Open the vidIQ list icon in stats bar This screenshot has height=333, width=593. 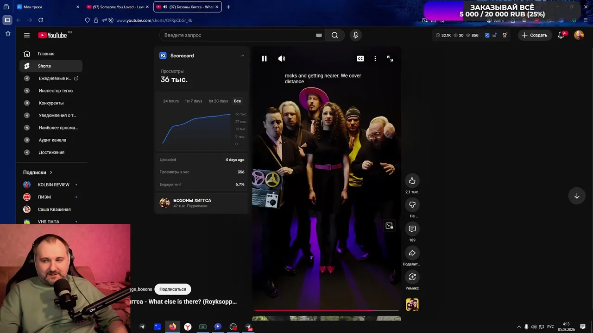(x=495, y=35)
